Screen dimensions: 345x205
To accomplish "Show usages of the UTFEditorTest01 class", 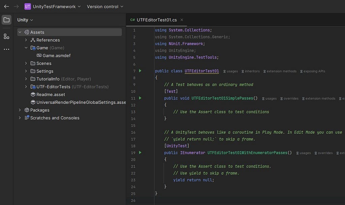I will pyautogui.click(x=230, y=71).
